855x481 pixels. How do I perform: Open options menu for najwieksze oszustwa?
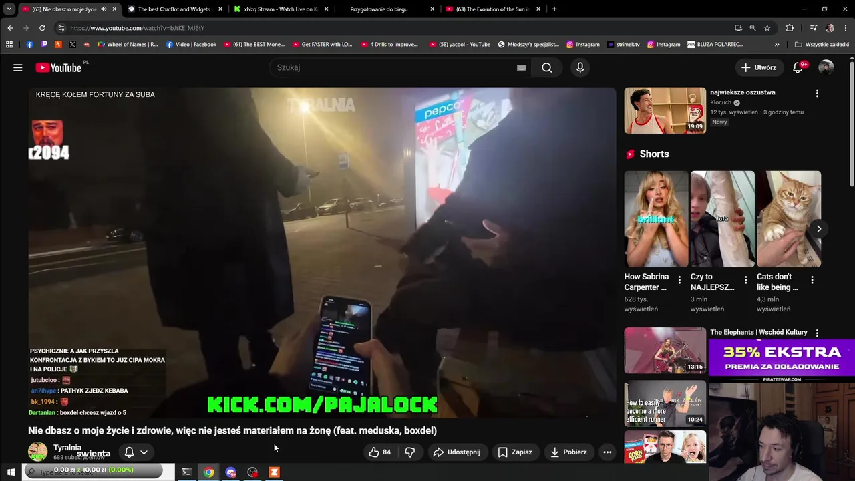click(817, 94)
